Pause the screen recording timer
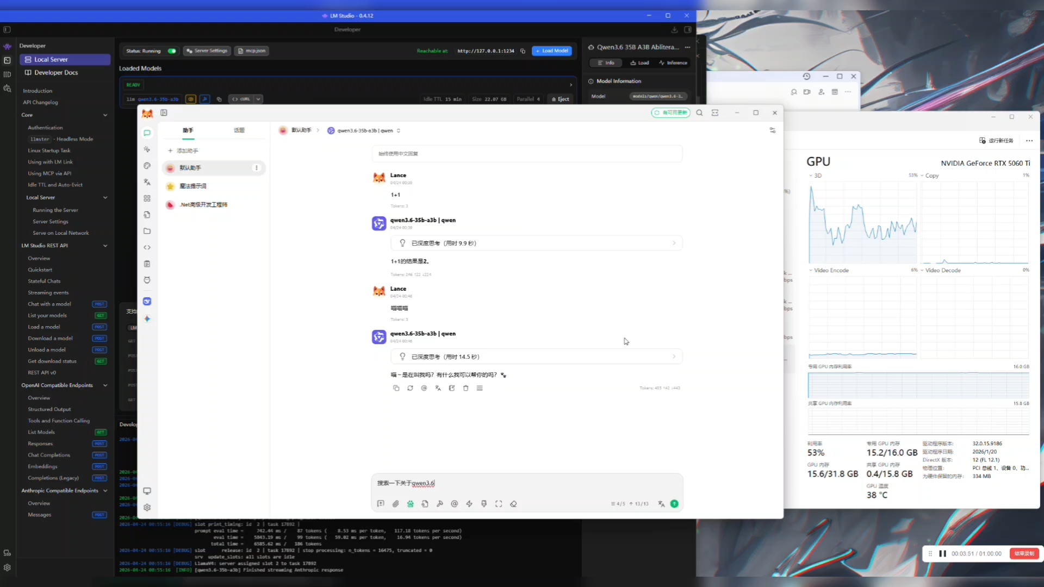The image size is (1044, 587). pyautogui.click(x=942, y=553)
